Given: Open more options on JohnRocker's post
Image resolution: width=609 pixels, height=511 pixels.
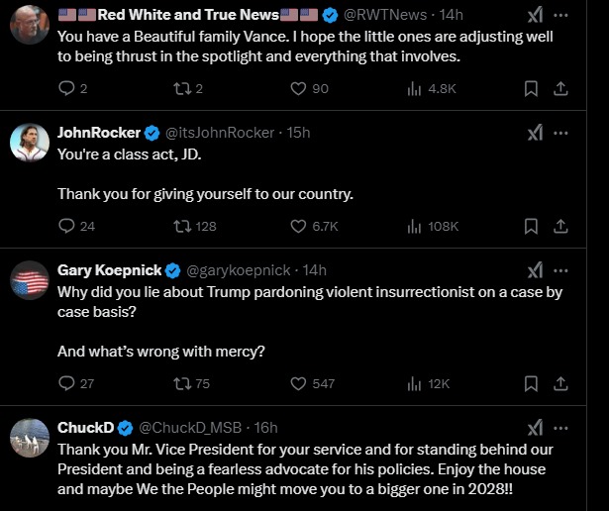Looking at the screenshot, I should pos(560,133).
